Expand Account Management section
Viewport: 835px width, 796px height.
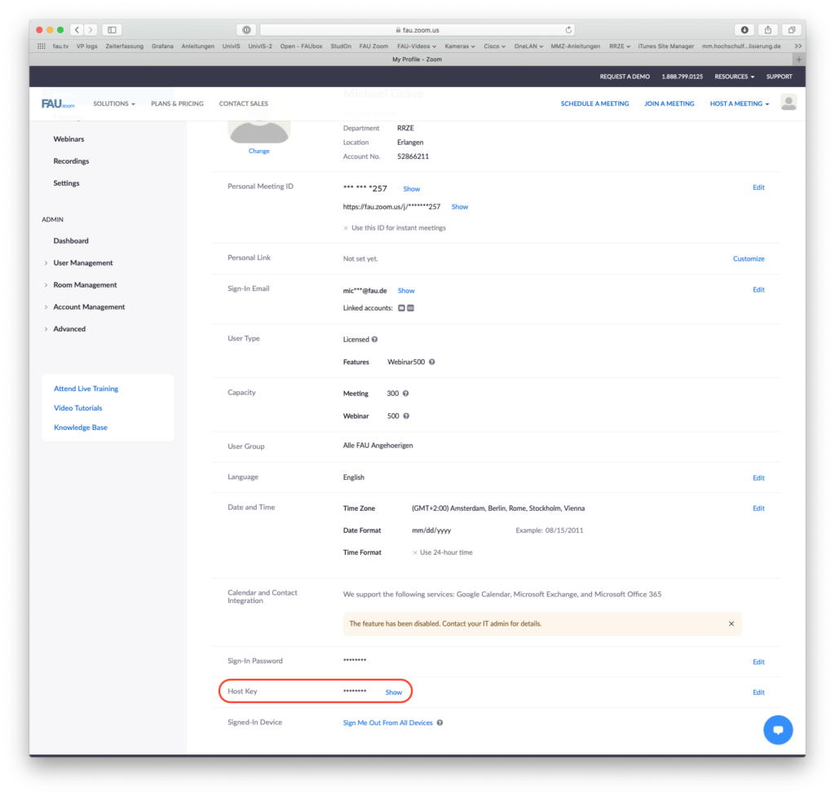89,307
